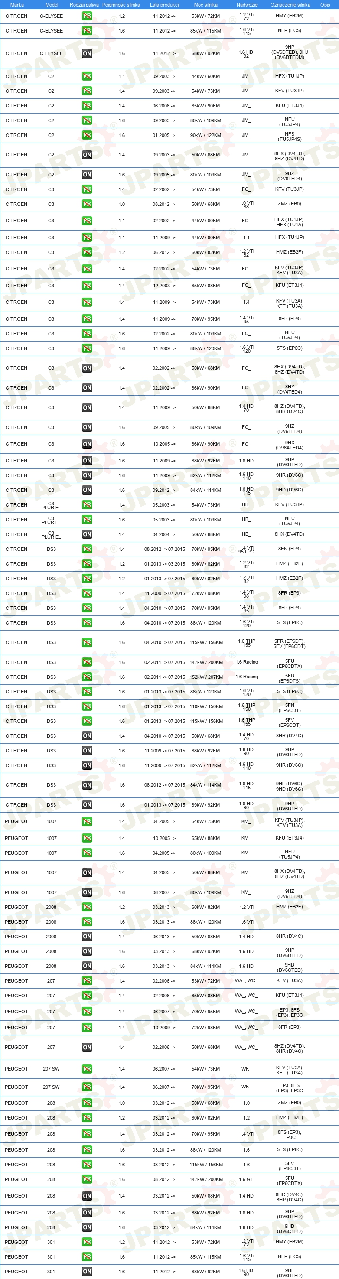Click diesel ON icon in Citroen C-ELYSEE HDI row
Image resolution: width=339 pixels, height=1279 pixels.
click(87, 54)
